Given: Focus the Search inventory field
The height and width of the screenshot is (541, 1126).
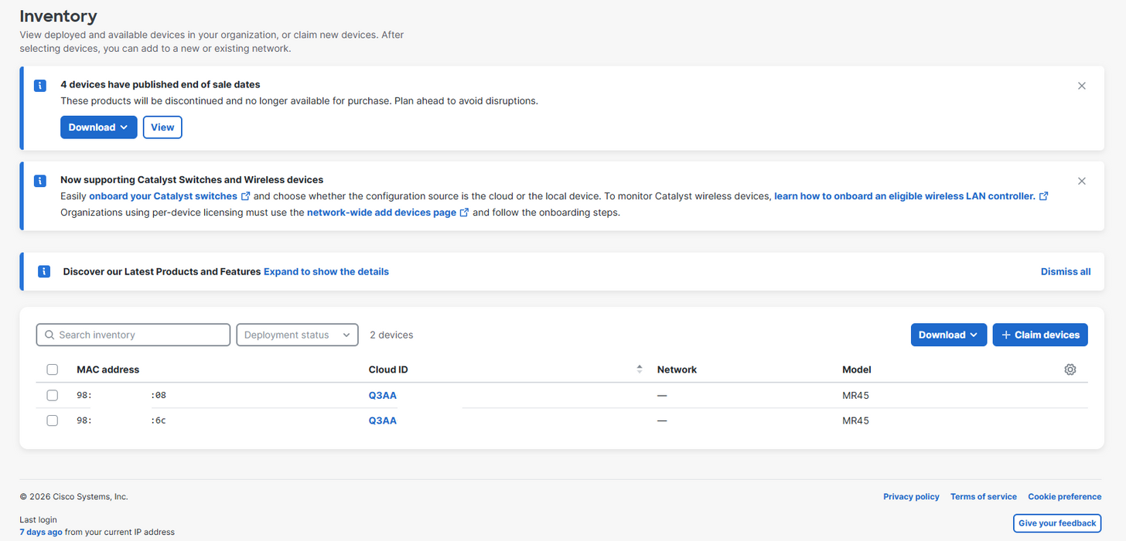Looking at the screenshot, I should tap(133, 335).
